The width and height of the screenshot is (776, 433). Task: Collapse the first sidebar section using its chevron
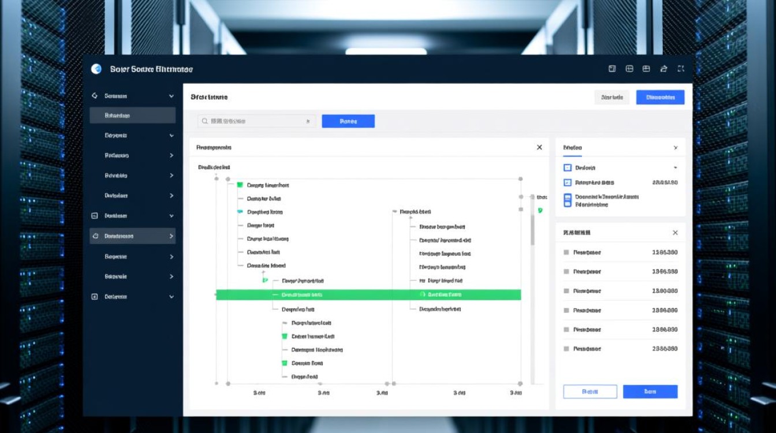[x=171, y=96]
